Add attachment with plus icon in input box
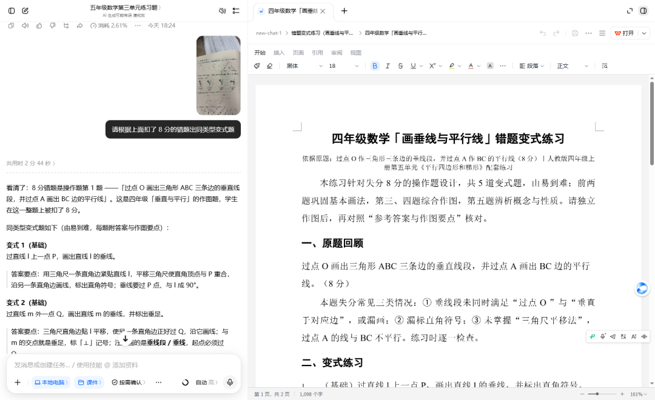This screenshot has width=655, height=400. (18, 382)
